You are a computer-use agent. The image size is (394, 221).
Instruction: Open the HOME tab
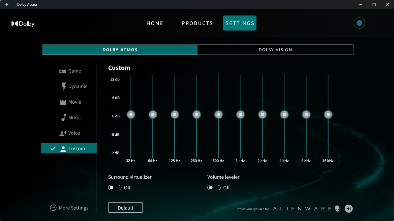tap(155, 23)
